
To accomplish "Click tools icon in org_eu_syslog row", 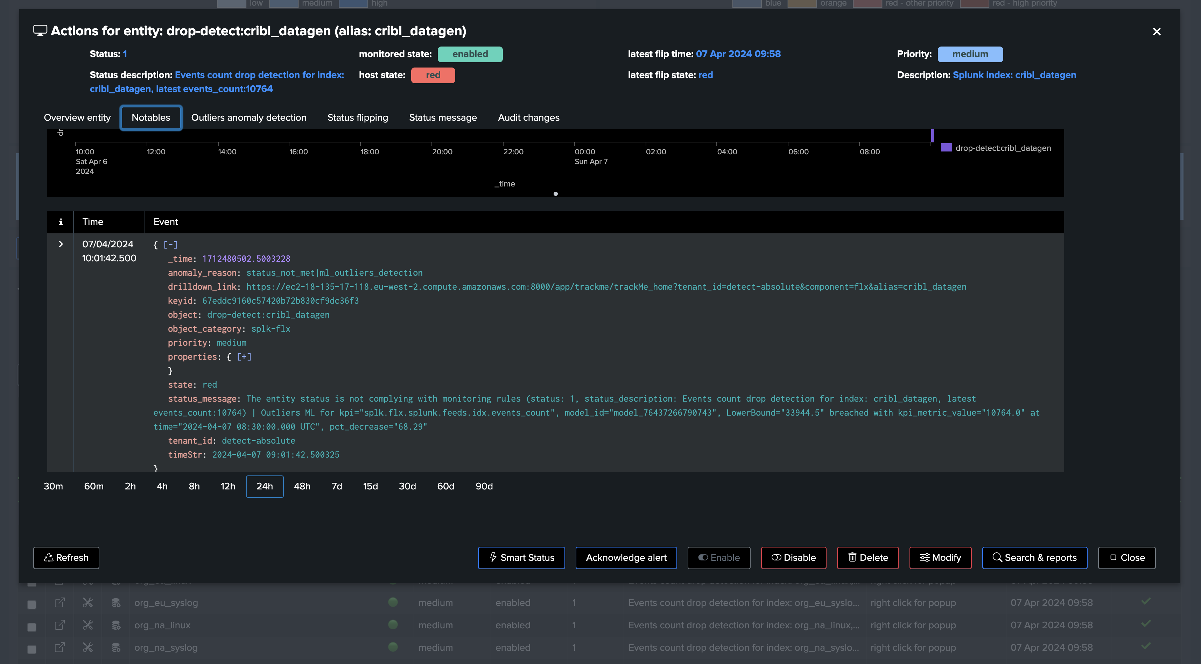I will pyautogui.click(x=87, y=602).
